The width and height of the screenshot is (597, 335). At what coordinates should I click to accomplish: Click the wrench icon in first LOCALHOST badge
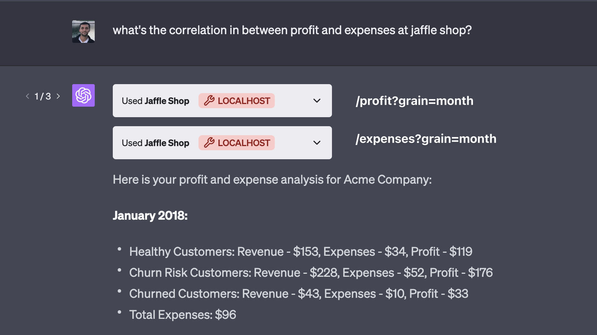click(x=209, y=101)
